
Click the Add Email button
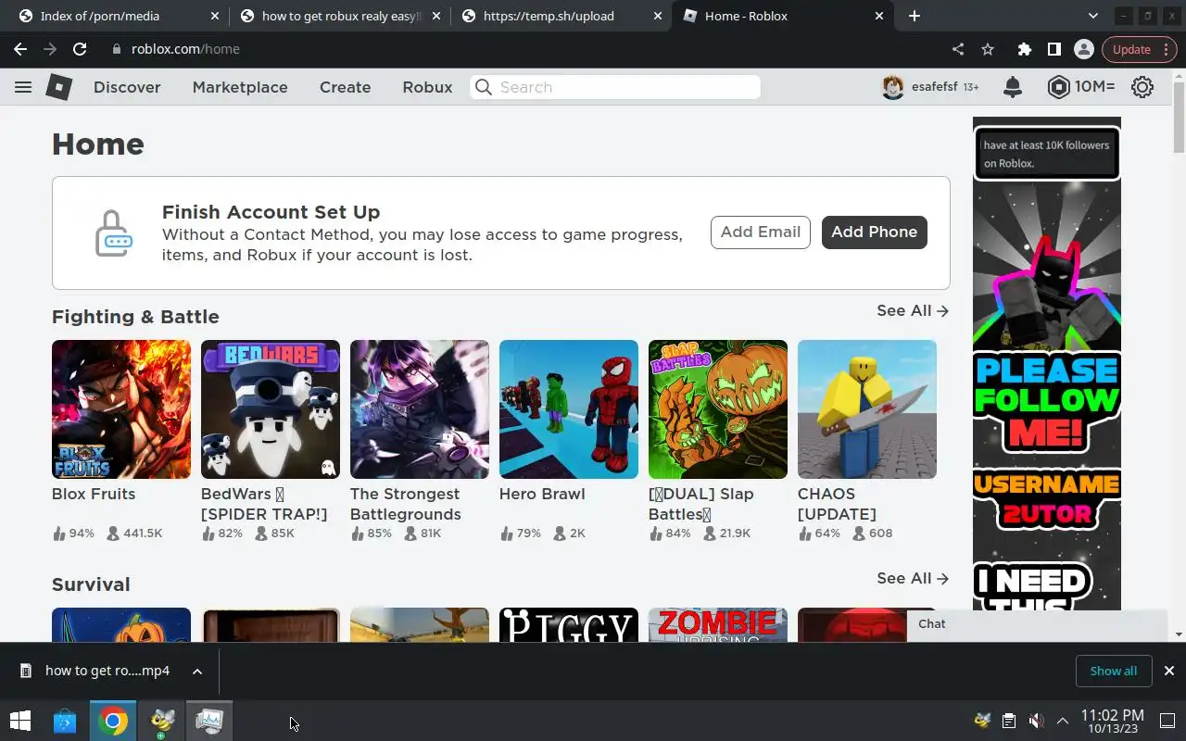[x=761, y=232]
